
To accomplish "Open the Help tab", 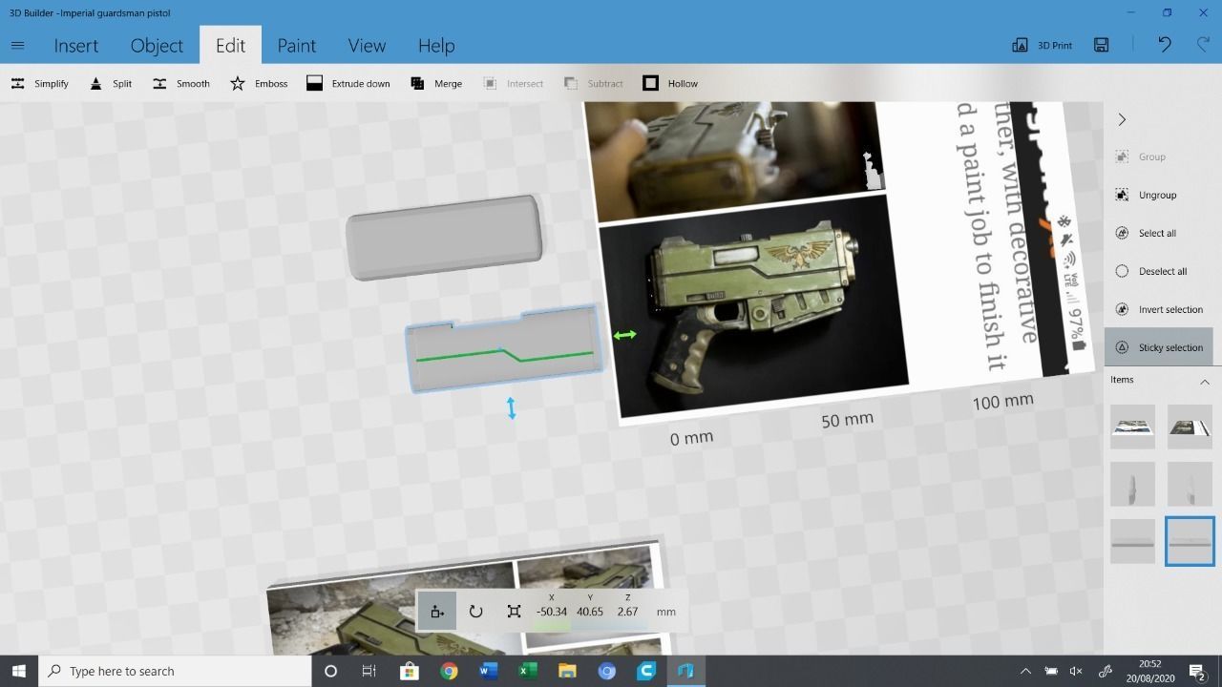I will coord(436,45).
